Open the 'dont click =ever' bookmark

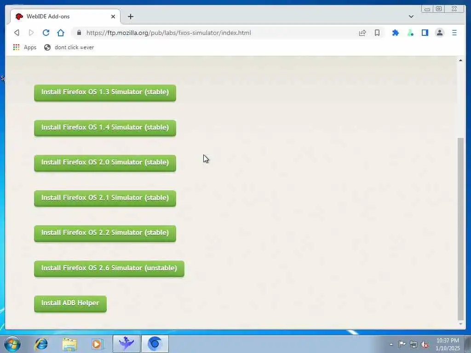tap(69, 47)
